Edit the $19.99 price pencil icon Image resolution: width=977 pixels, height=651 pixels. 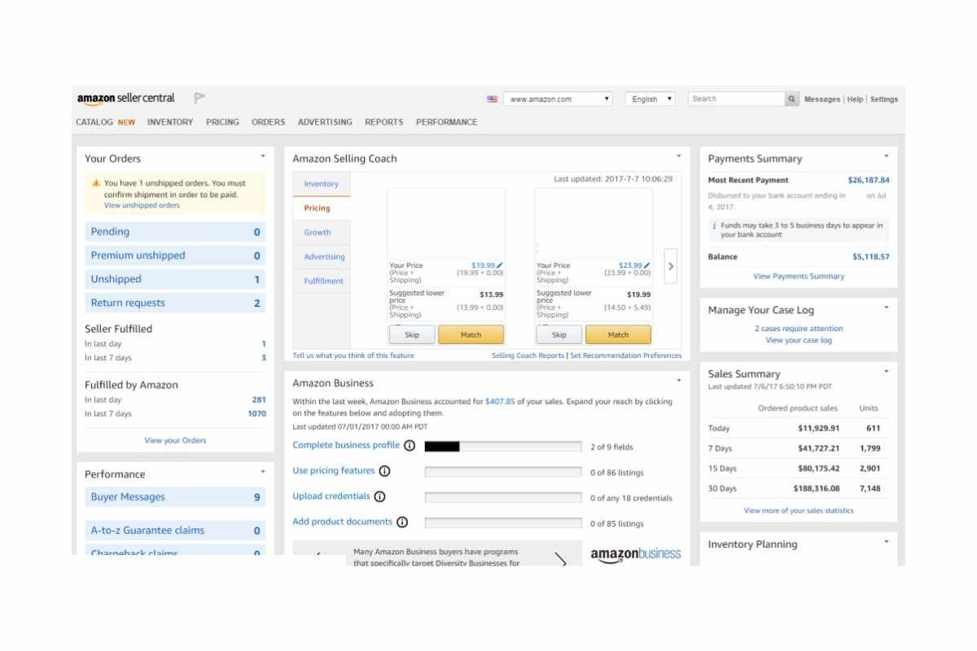coord(500,265)
